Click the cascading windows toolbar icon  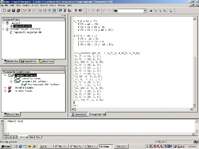click(70, 11)
